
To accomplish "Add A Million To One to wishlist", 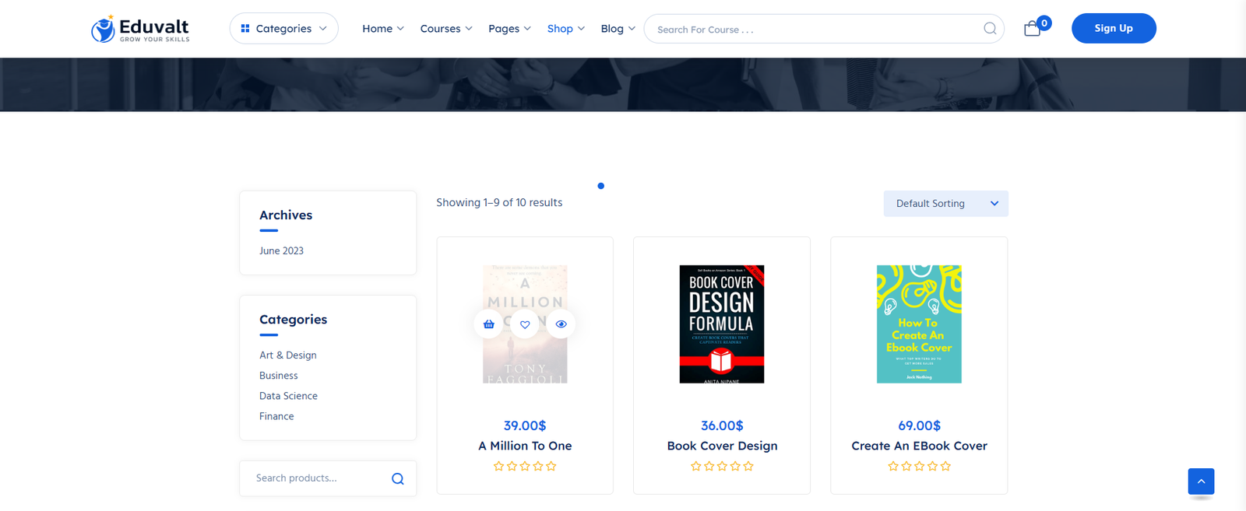I will pyautogui.click(x=525, y=324).
